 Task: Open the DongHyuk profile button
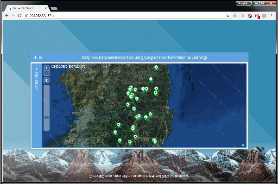click(244, 3)
